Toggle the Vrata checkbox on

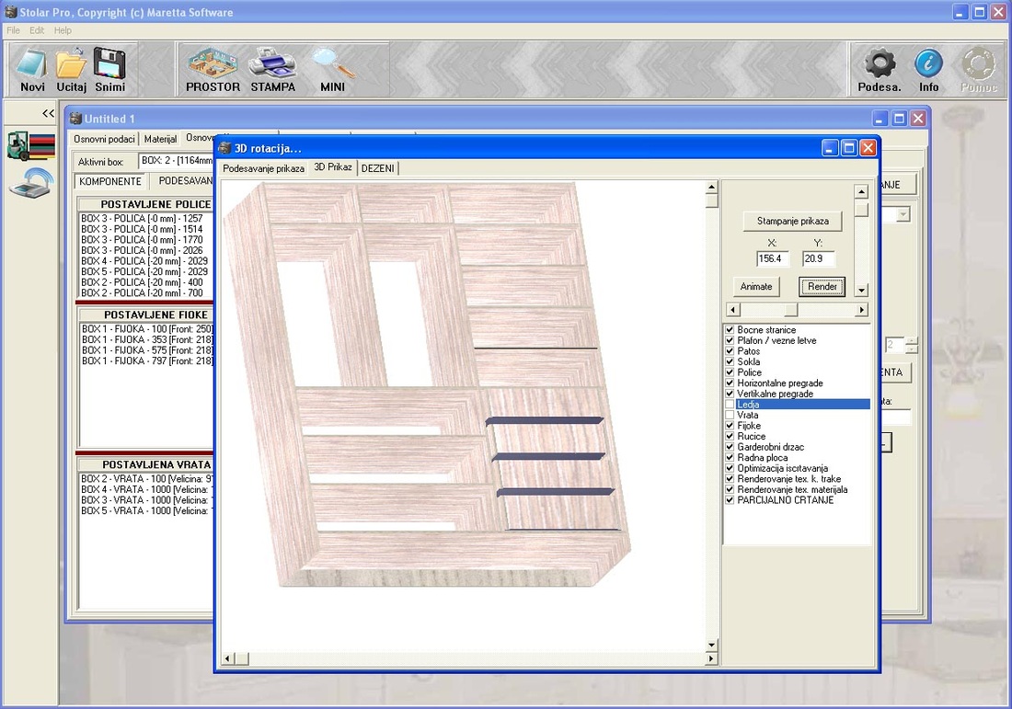730,416
